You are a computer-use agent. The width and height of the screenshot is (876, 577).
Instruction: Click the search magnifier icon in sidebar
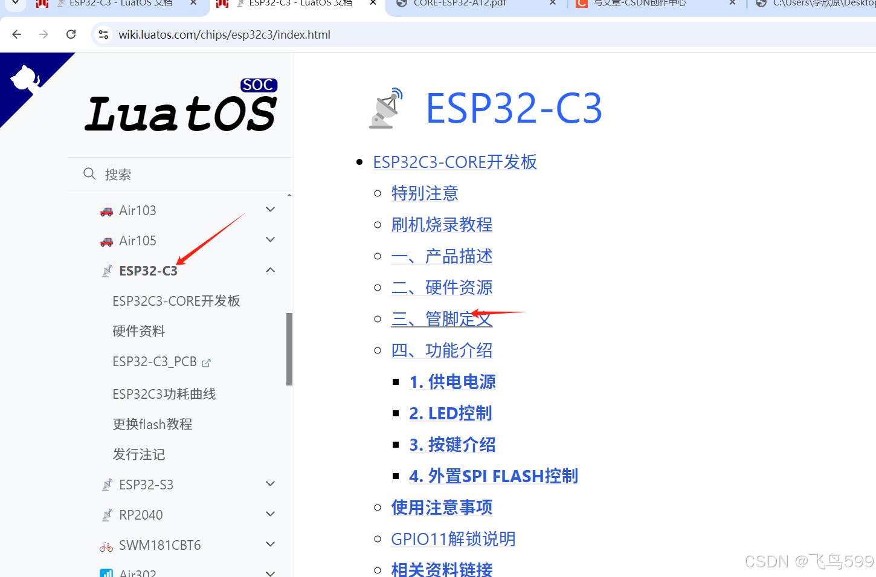89,174
